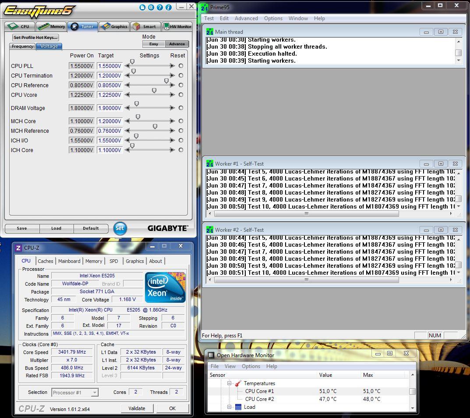The height and width of the screenshot is (418, 470).
Task: Switch mode to Advance
Action: click(177, 44)
